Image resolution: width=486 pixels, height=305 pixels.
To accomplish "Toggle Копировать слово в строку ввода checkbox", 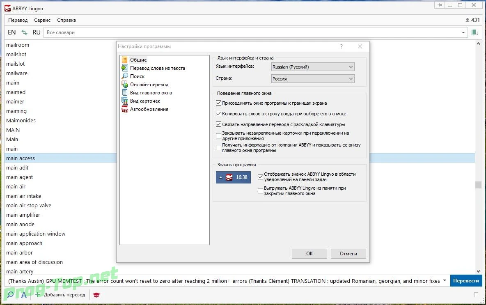I will (218, 114).
